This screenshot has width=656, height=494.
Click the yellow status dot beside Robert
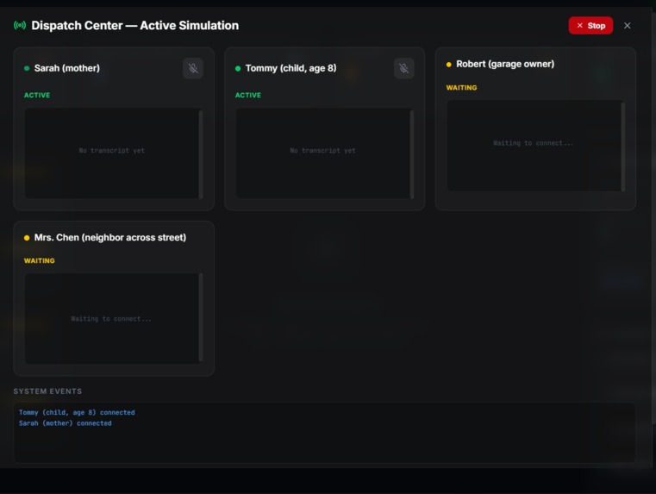(x=449, y=65)
